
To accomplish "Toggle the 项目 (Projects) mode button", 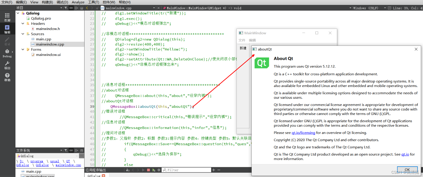I will [7, 65].
